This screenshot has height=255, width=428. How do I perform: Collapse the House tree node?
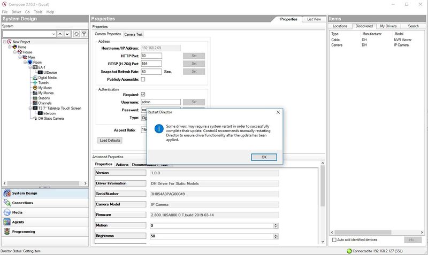pyautogui.click(x=15, y=52)
